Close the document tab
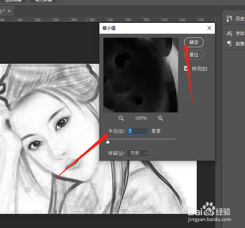Image resolution: width=245 pixels, height=228 pixels. tap(9, 11)
